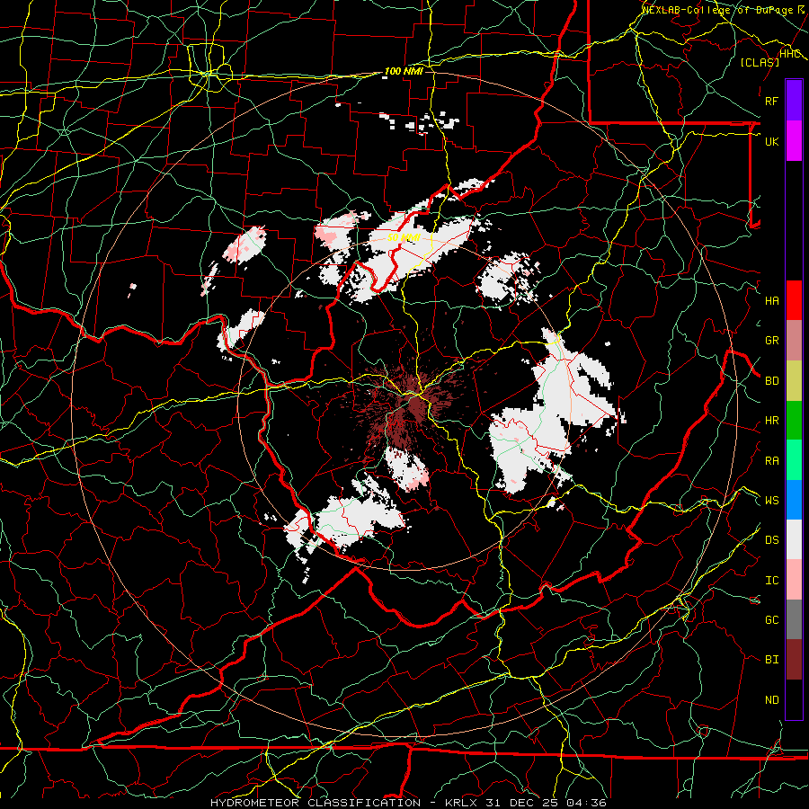Click the dusty pink GR legend swatch
The image size is (809, 809).
tap(794, 341)
